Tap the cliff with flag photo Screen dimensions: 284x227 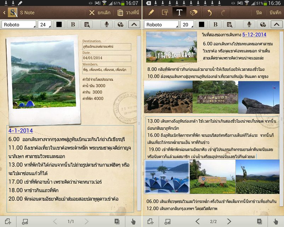tap(259, 97)
